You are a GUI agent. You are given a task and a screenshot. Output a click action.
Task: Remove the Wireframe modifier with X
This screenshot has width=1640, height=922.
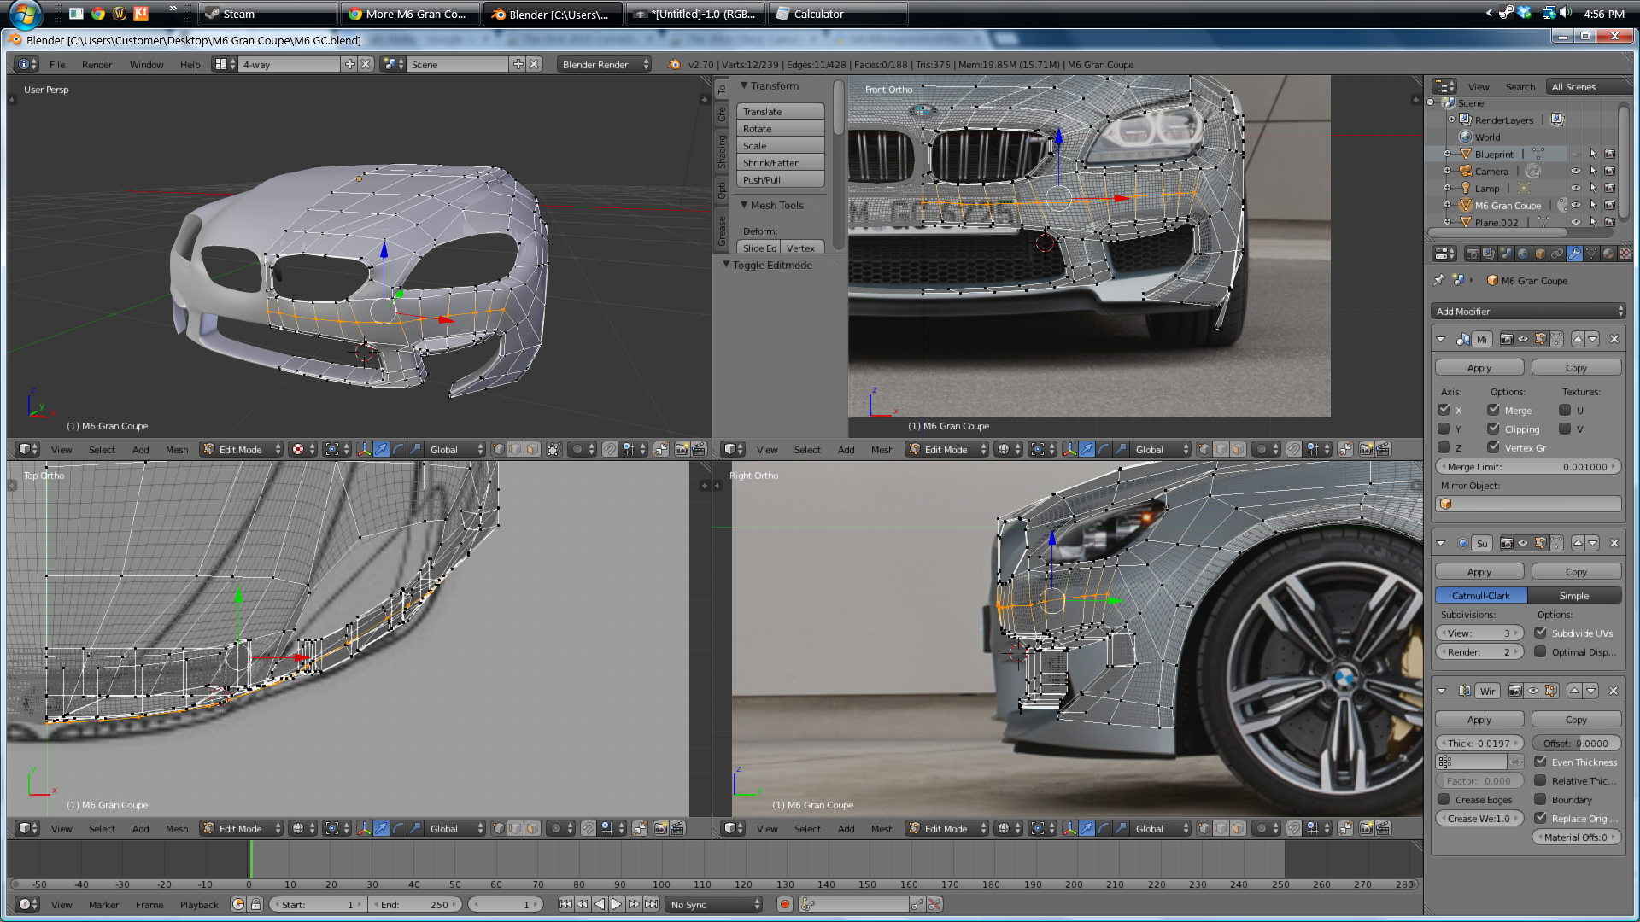[x=1614, y=691]
